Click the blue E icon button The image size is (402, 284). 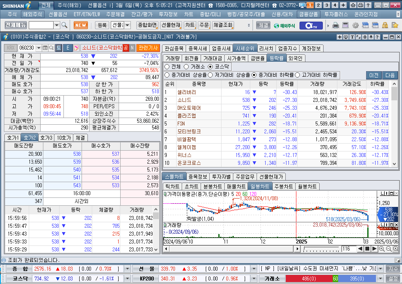(x=68, y=48)
